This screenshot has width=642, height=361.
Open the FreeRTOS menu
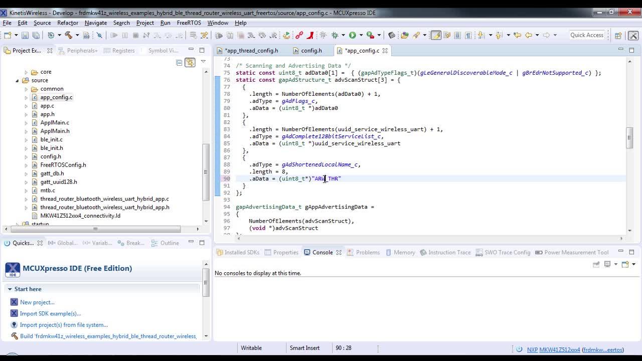[x=189, y=23]
